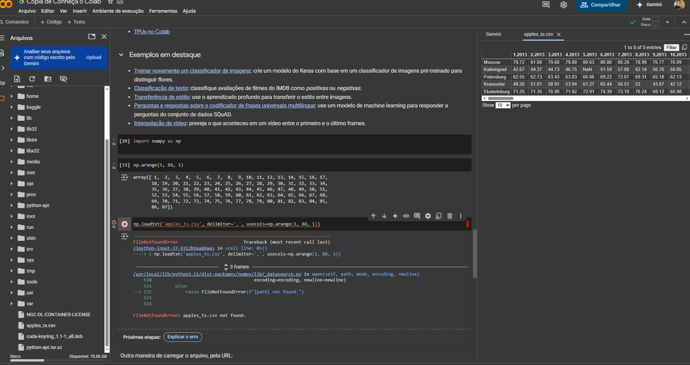This screenshot has height=365, width=690.
Task: Select python-apt.tar.xz file
Action: tap(44, 347)
